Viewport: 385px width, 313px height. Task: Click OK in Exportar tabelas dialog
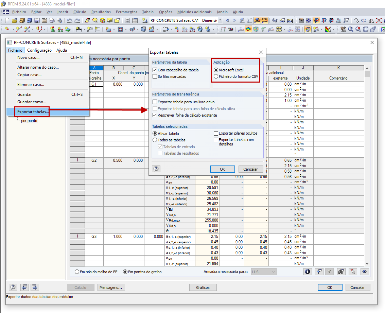[223, 169]
